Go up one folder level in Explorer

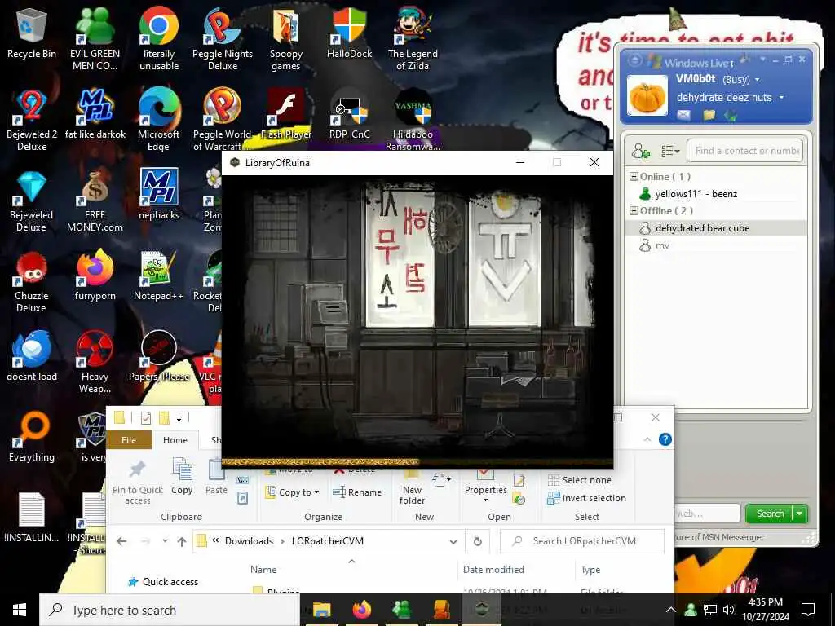point(182,541)
